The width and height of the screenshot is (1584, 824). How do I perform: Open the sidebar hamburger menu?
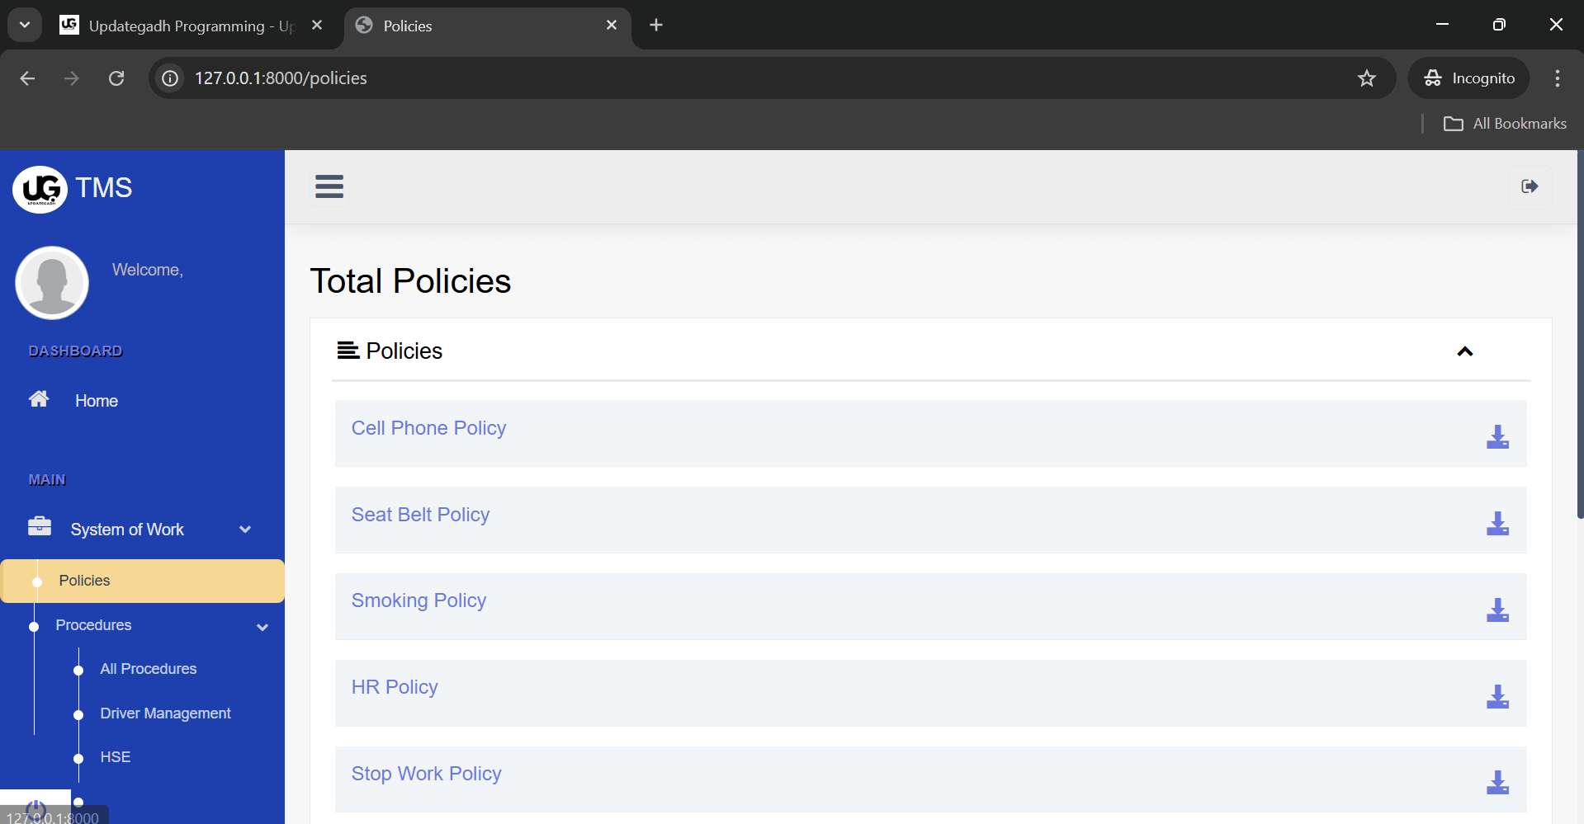point(329,186)
